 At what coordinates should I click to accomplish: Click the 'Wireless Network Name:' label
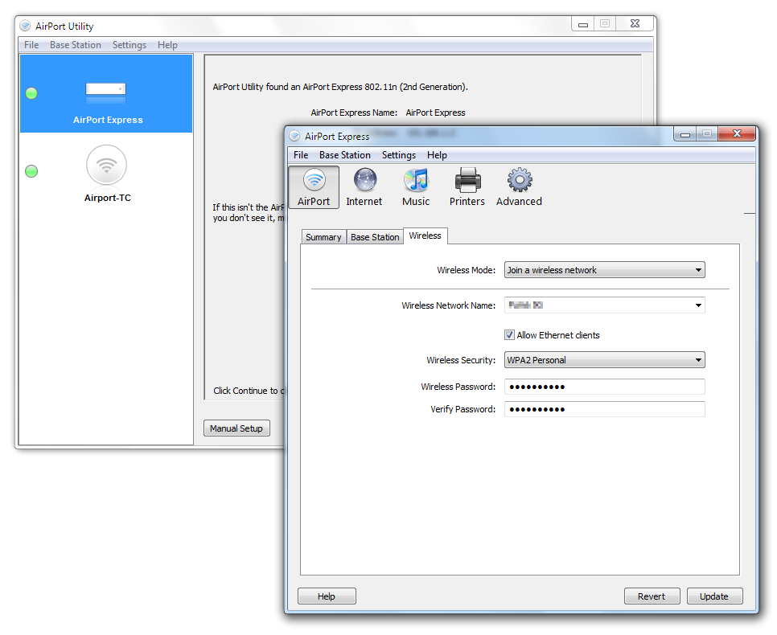point(449,305)
